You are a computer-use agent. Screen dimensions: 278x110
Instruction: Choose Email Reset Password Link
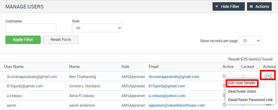[250, 100]
